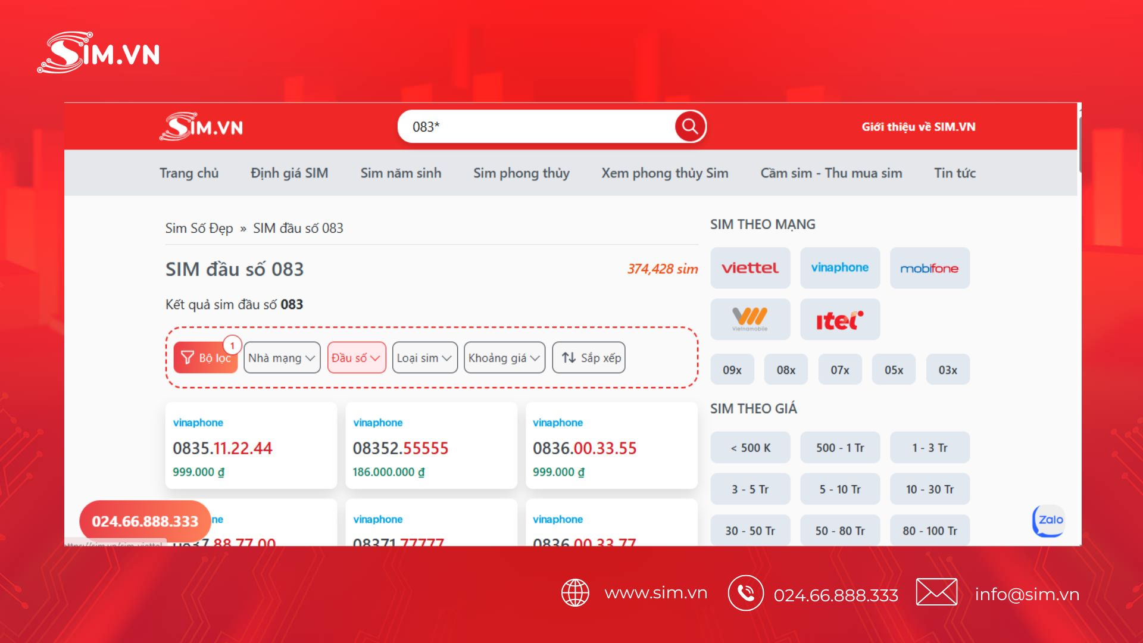Open Xem phong thủy Sim menu
This screenshot has width=1143, height=643.
(665, 173)
